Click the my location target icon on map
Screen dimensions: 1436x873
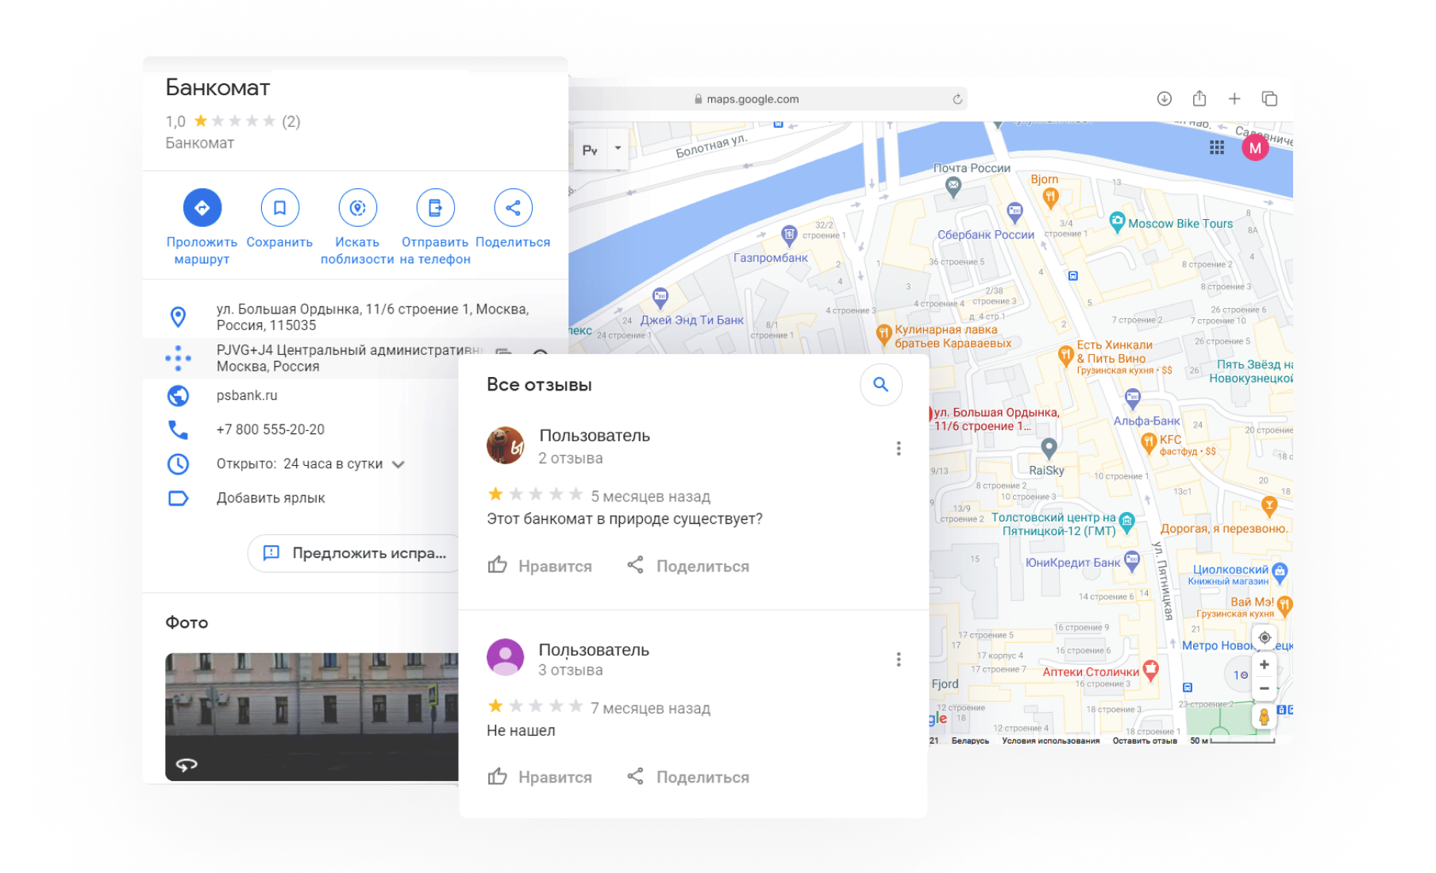click(1264, 637)
